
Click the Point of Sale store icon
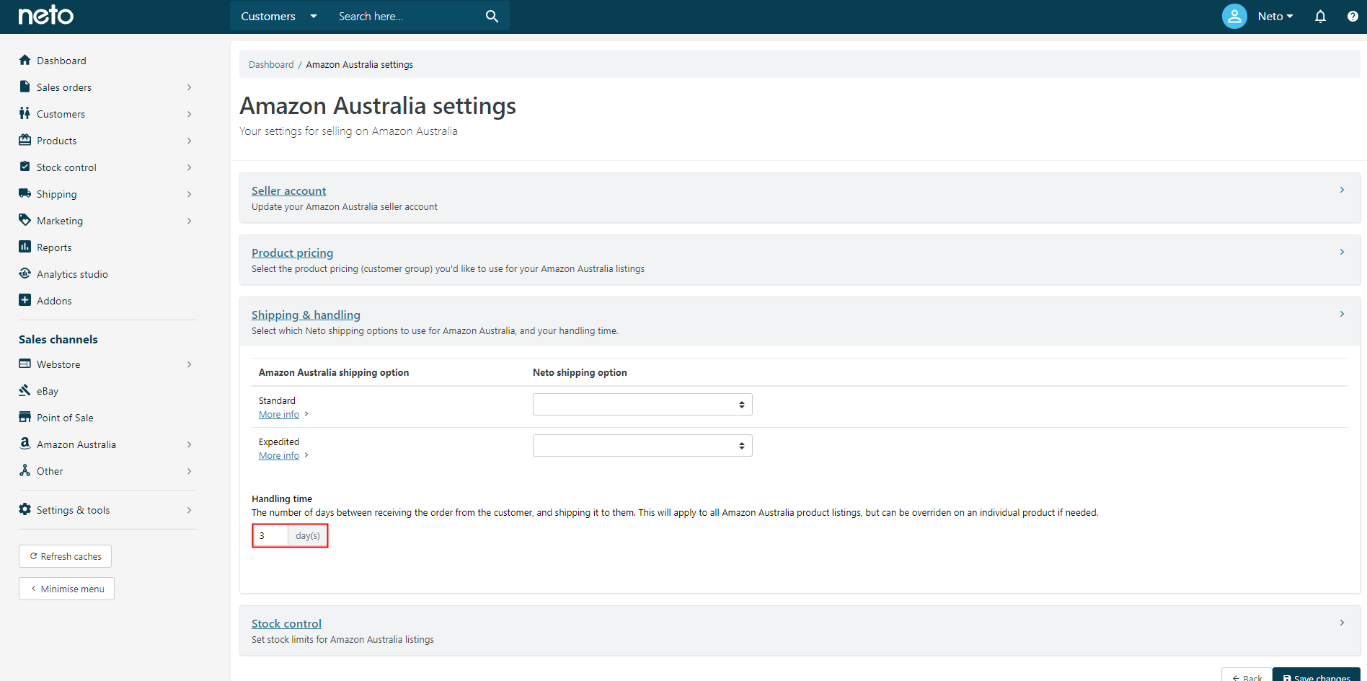(x=25, y=417)
